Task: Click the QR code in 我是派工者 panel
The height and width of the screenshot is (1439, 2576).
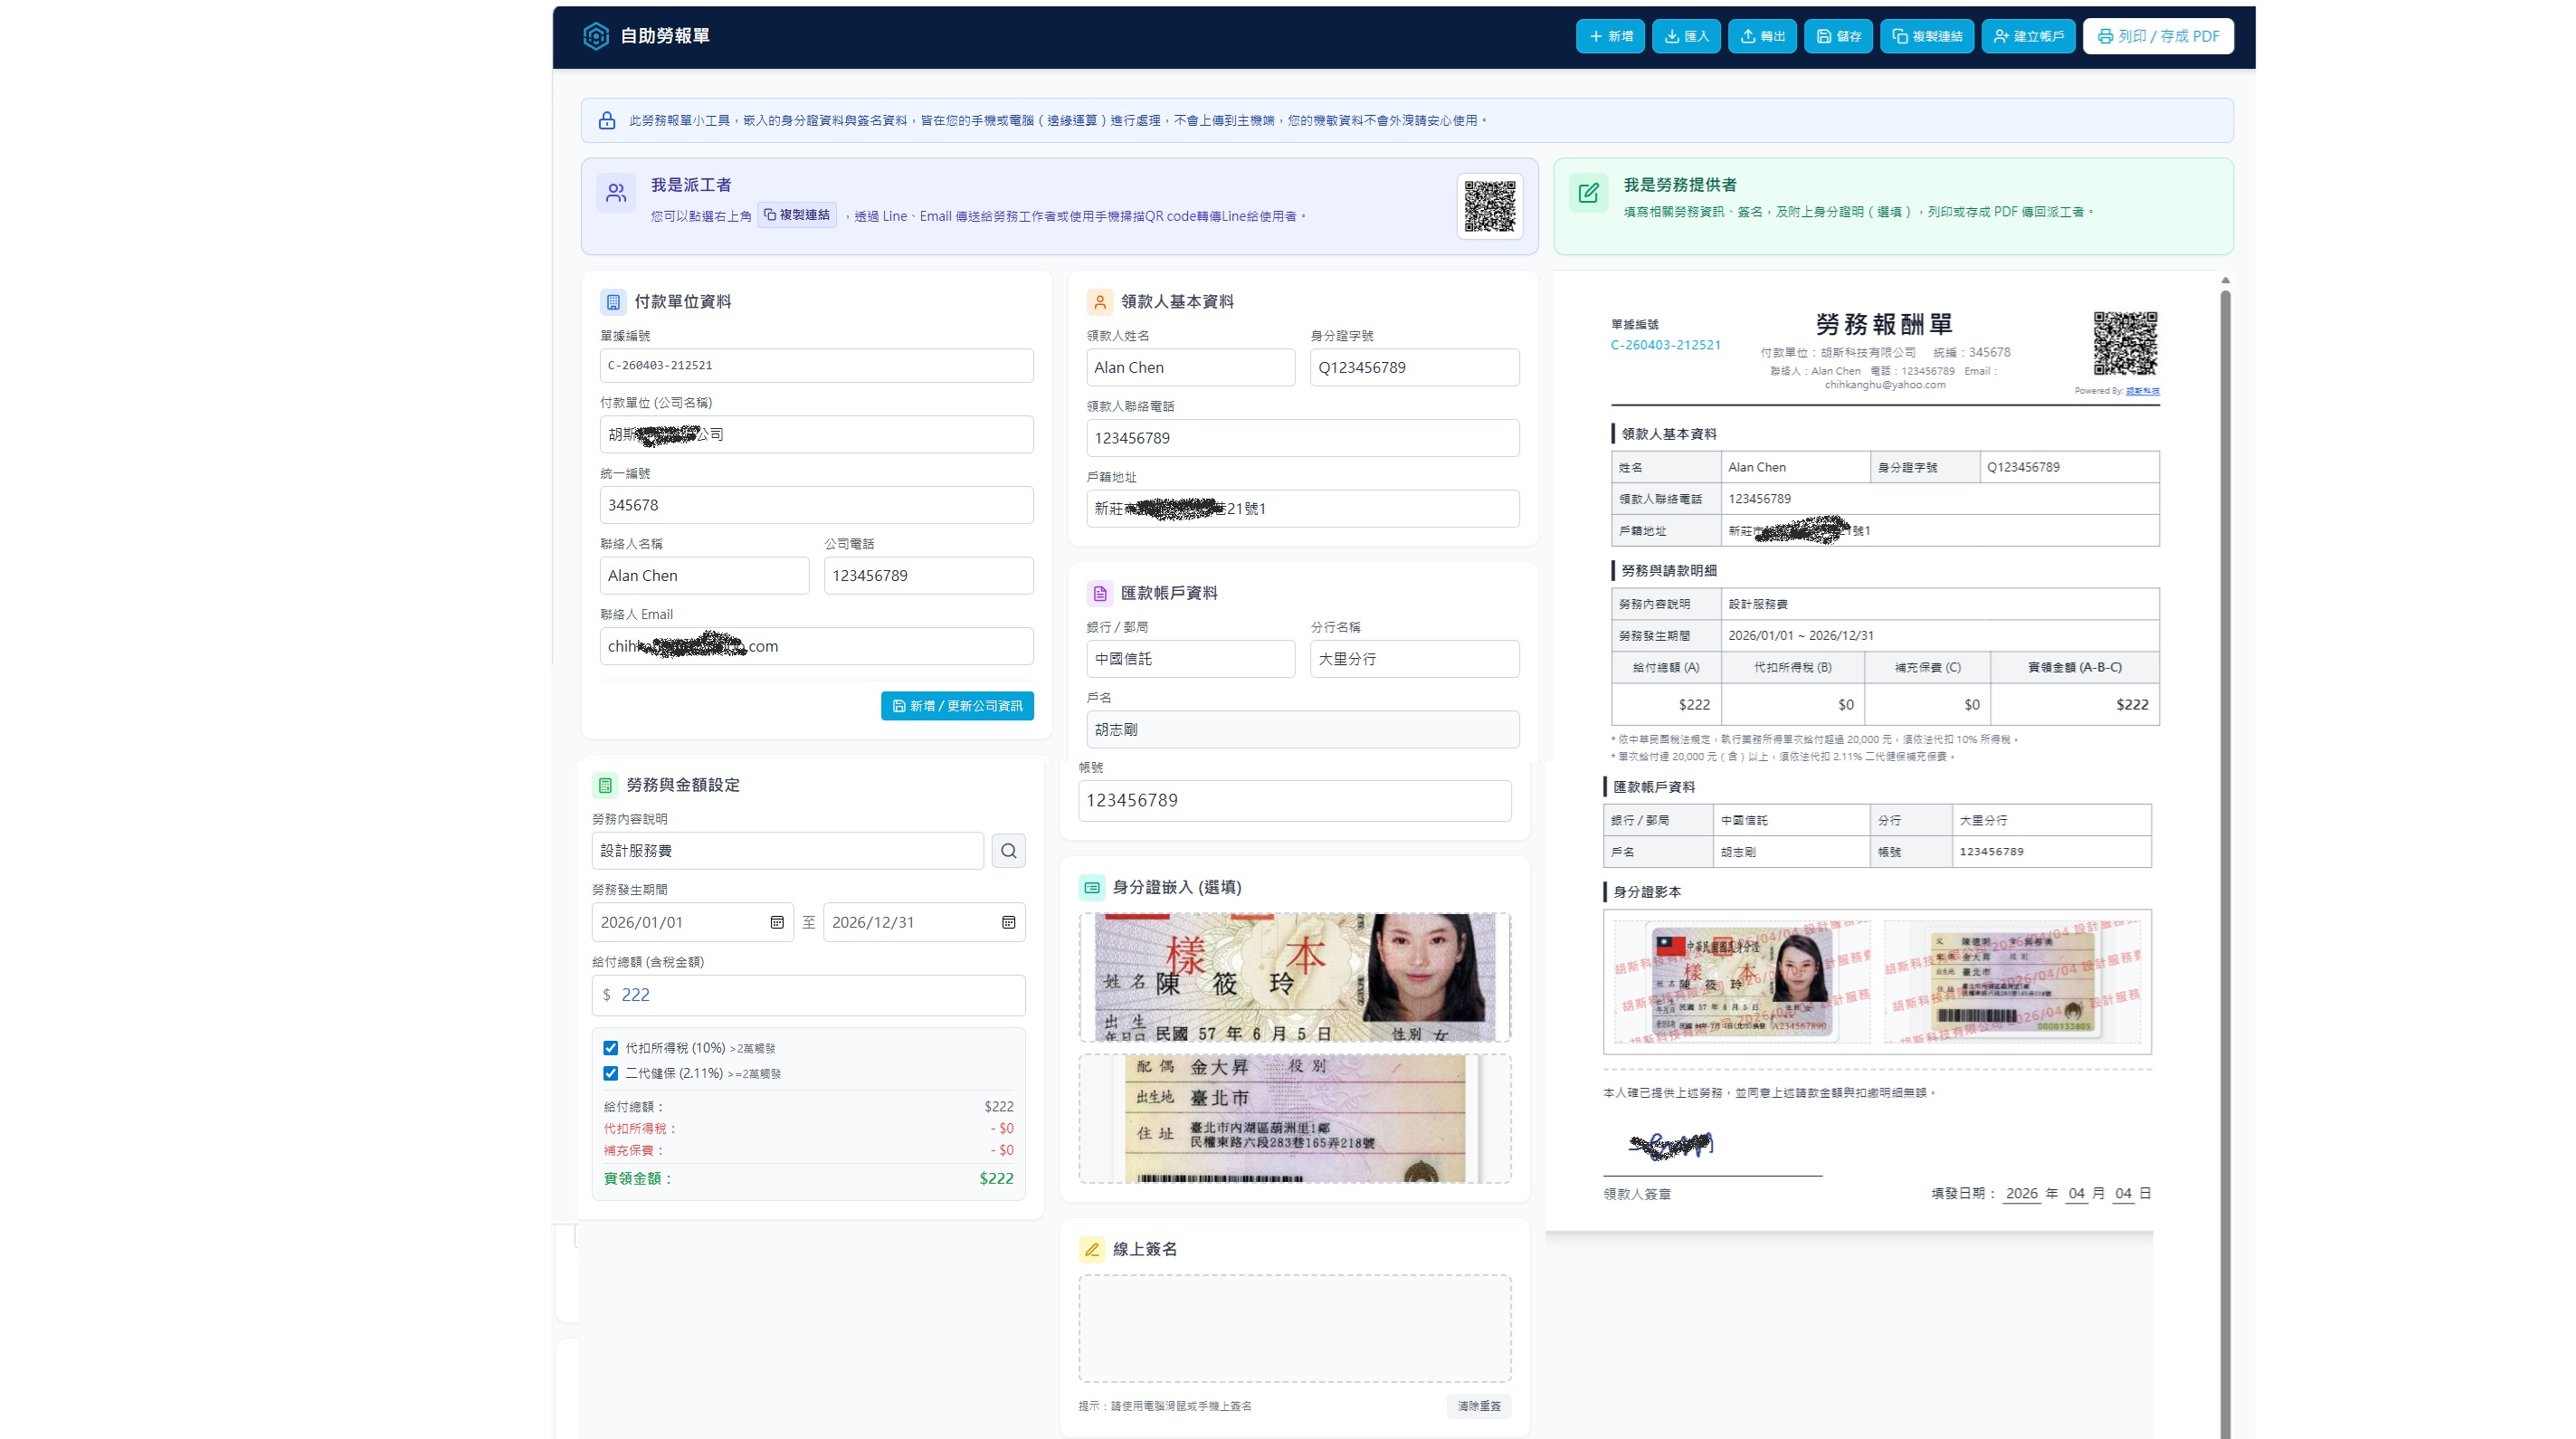Action: coord(1489,206)
